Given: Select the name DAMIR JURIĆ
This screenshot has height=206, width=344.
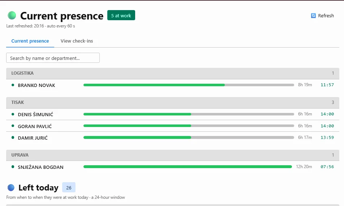Looking at the screenshot, I should (x=33, y=137).
